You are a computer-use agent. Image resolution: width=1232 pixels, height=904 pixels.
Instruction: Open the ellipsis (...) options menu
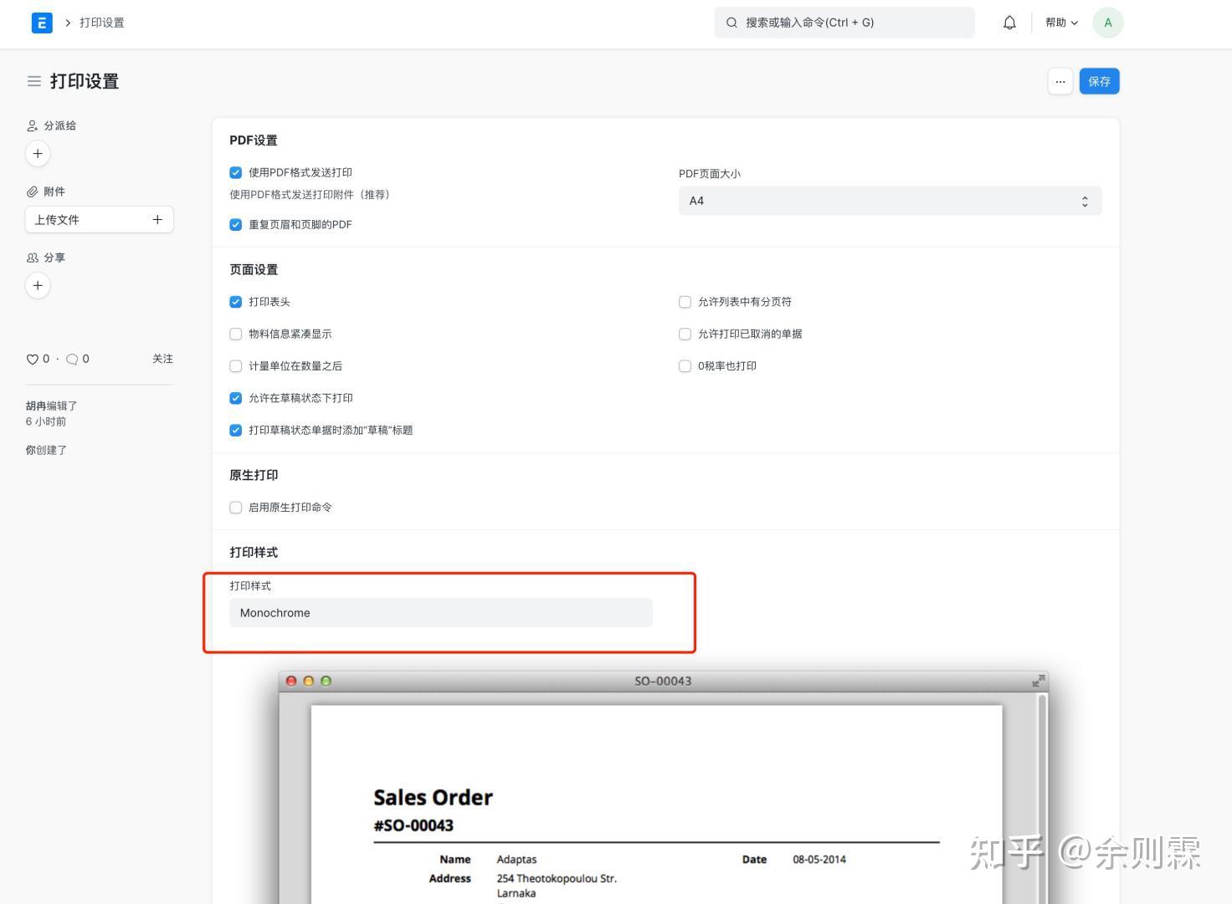(1060, 81)
